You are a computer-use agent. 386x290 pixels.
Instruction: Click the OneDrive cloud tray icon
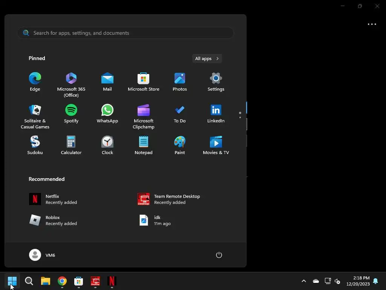click(316, 281)
